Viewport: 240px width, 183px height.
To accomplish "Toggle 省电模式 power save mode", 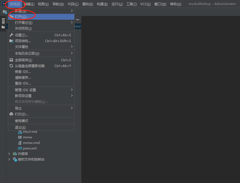I will (22, 121).
